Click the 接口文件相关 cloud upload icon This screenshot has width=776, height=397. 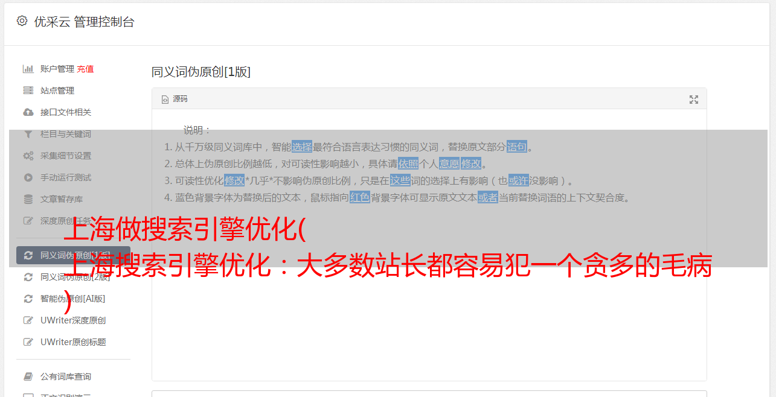28,112
